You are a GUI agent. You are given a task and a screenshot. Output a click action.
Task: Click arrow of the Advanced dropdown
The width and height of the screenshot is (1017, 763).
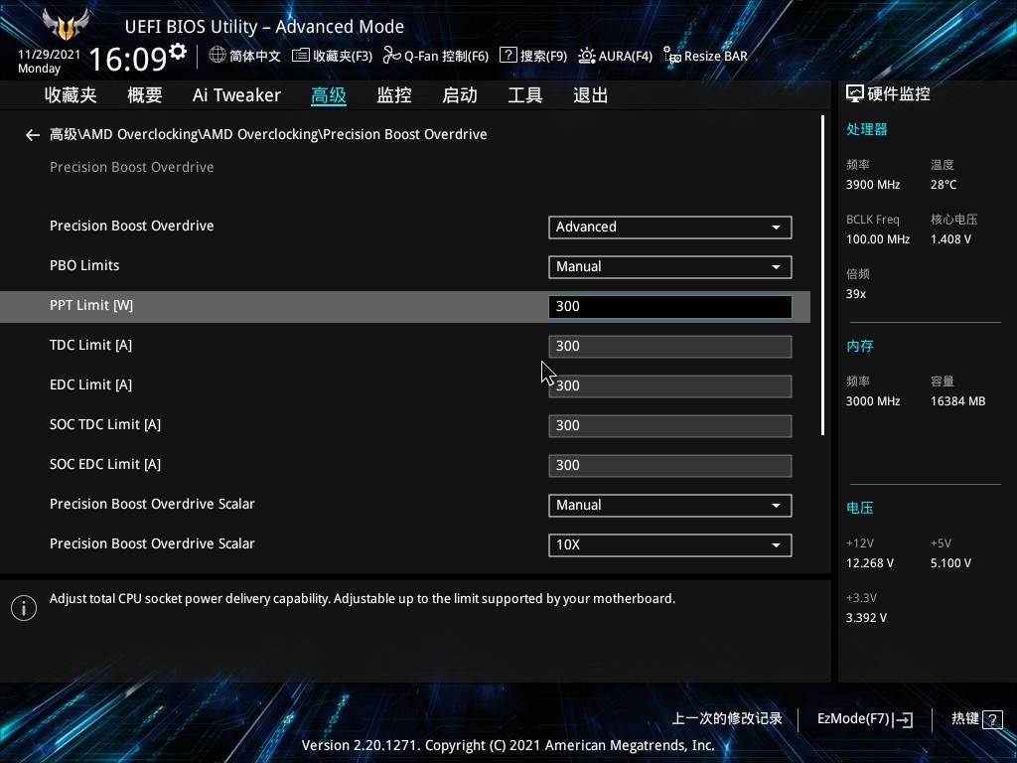point(776,228)
